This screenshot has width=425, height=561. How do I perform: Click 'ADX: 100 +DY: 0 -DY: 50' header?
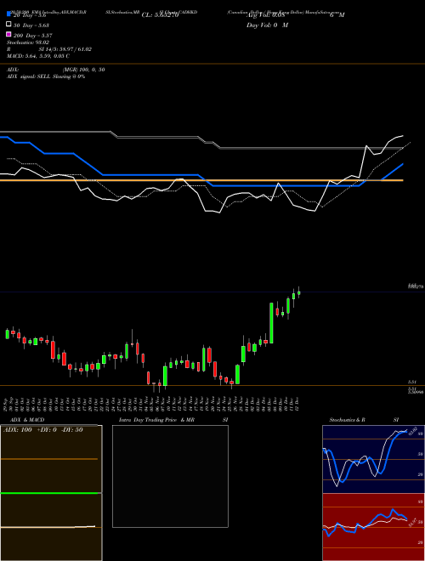coord(43,430)
